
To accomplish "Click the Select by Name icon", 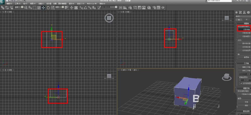I will coord(30,8).
